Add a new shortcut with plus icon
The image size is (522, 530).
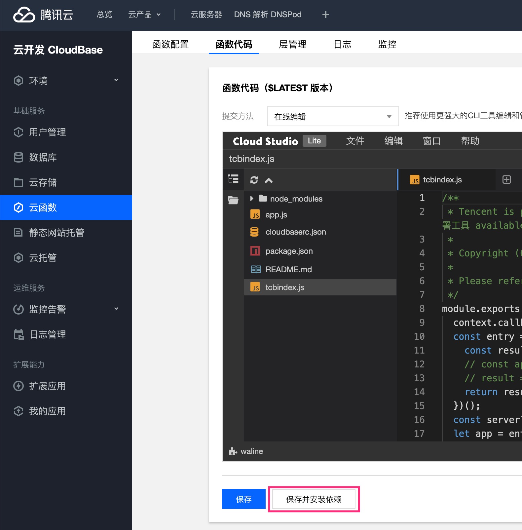325,15
